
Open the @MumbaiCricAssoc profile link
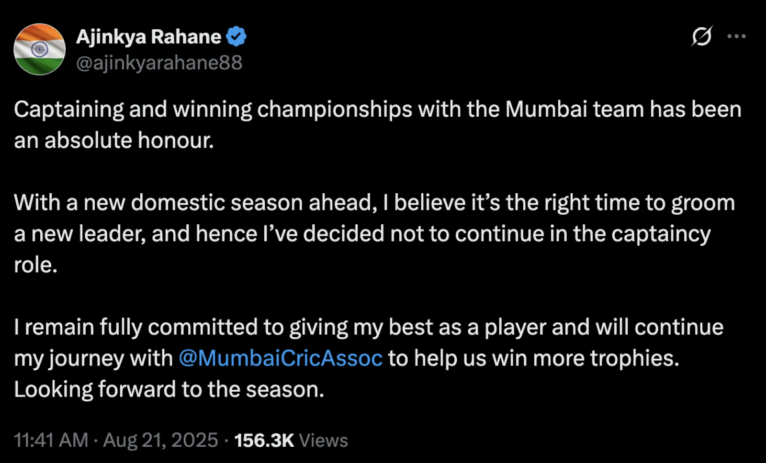[279, 358]
